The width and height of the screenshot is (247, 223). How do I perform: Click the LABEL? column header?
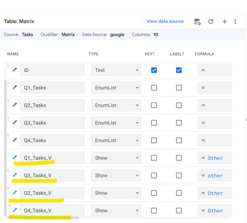177,54
